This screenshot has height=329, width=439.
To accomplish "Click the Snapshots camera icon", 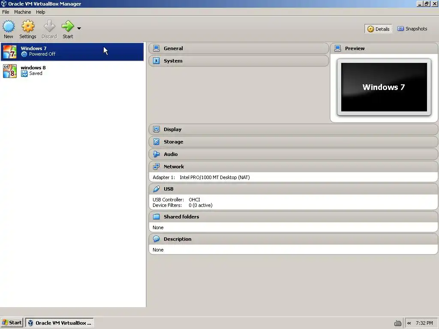I will click(x=401, y=29).
